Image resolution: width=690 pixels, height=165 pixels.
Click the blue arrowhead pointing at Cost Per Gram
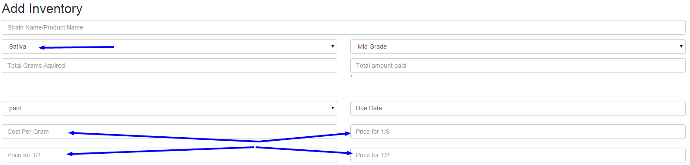(72, 133)
